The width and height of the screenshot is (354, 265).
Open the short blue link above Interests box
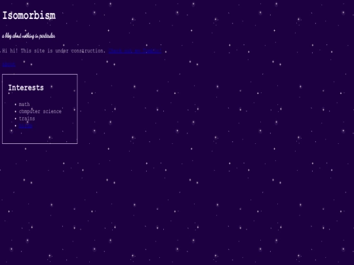(x=9, y=64)
